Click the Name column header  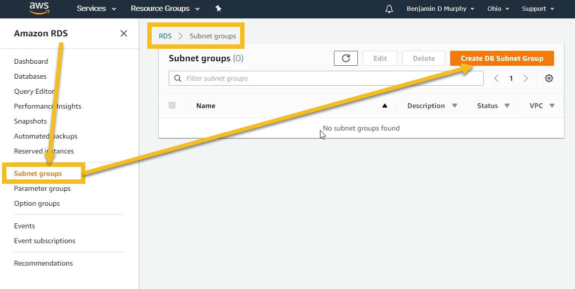(205, 106)
